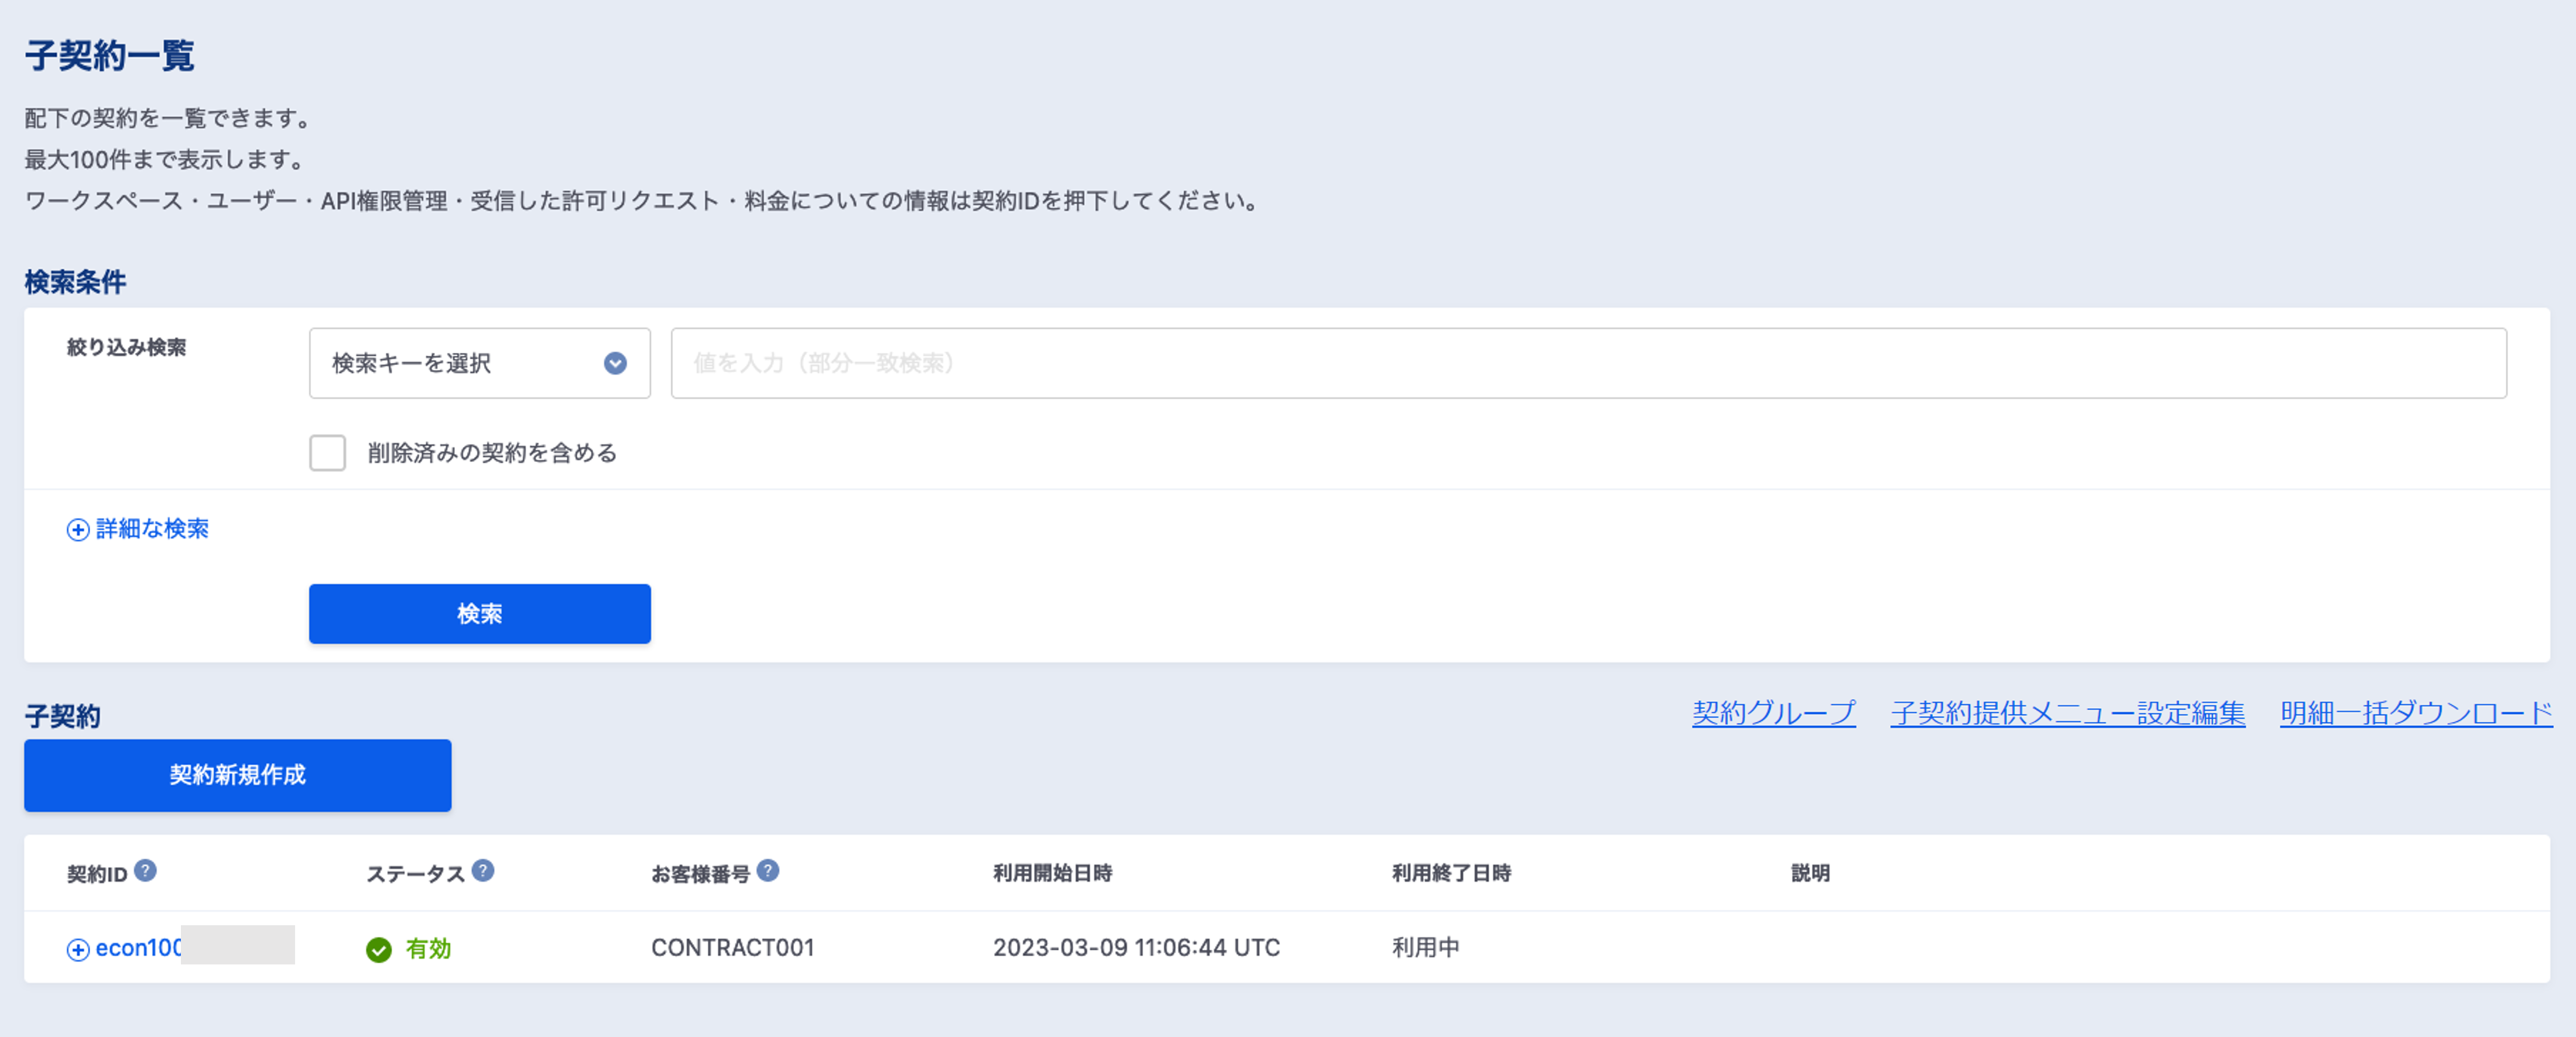Click the green 有効 status check icon
This screenshot has width=2576, height=1037.
pos(379,949)
